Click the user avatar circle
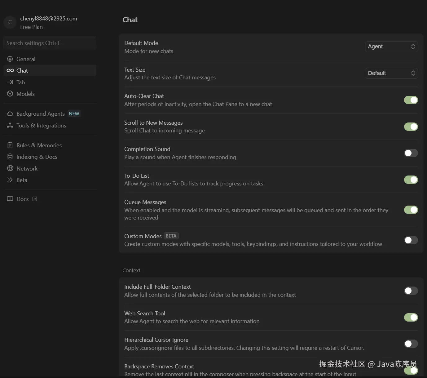This screenshot has width=427, height=378. (10, 22)
